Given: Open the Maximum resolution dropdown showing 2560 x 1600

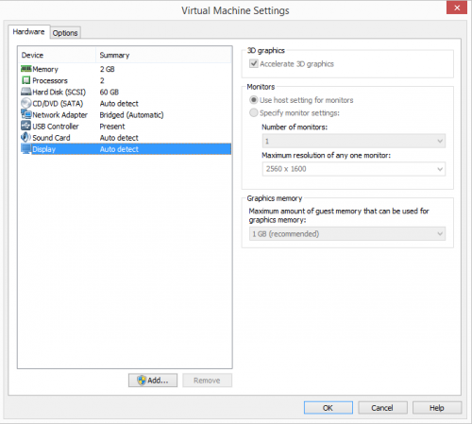Looking at the screenshot, I should (354, 169).
